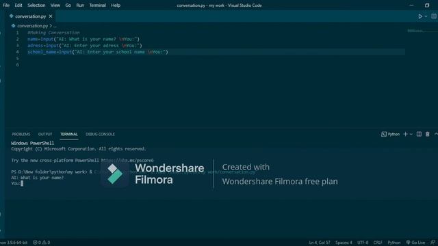
Task: Open the aka.ms/pscore6 link in terminal
Action: coord(127,161)
